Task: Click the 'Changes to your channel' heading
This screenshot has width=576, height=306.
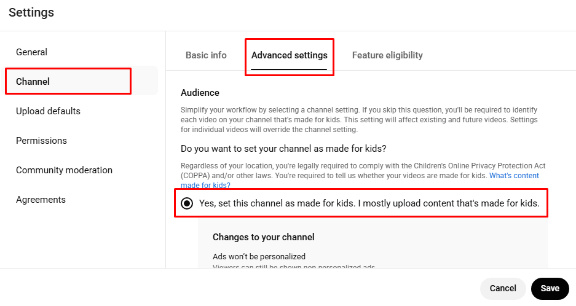Action: pyautogui.click(x=263, y=237)
